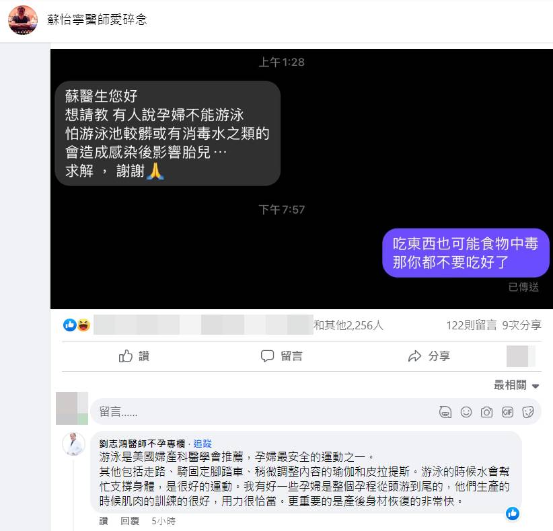Like the comment via 讚 below it

104,521
